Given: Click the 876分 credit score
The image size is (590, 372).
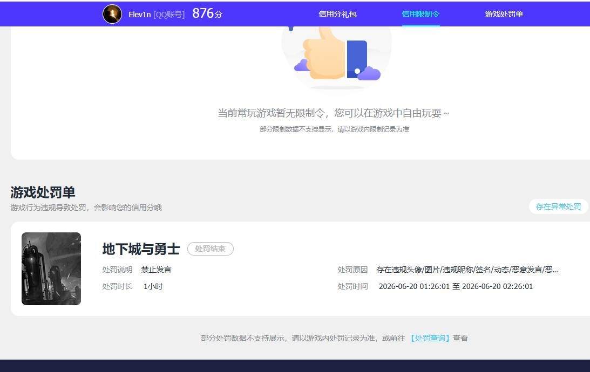Looking at the screenshot, I should click(207, 13).
